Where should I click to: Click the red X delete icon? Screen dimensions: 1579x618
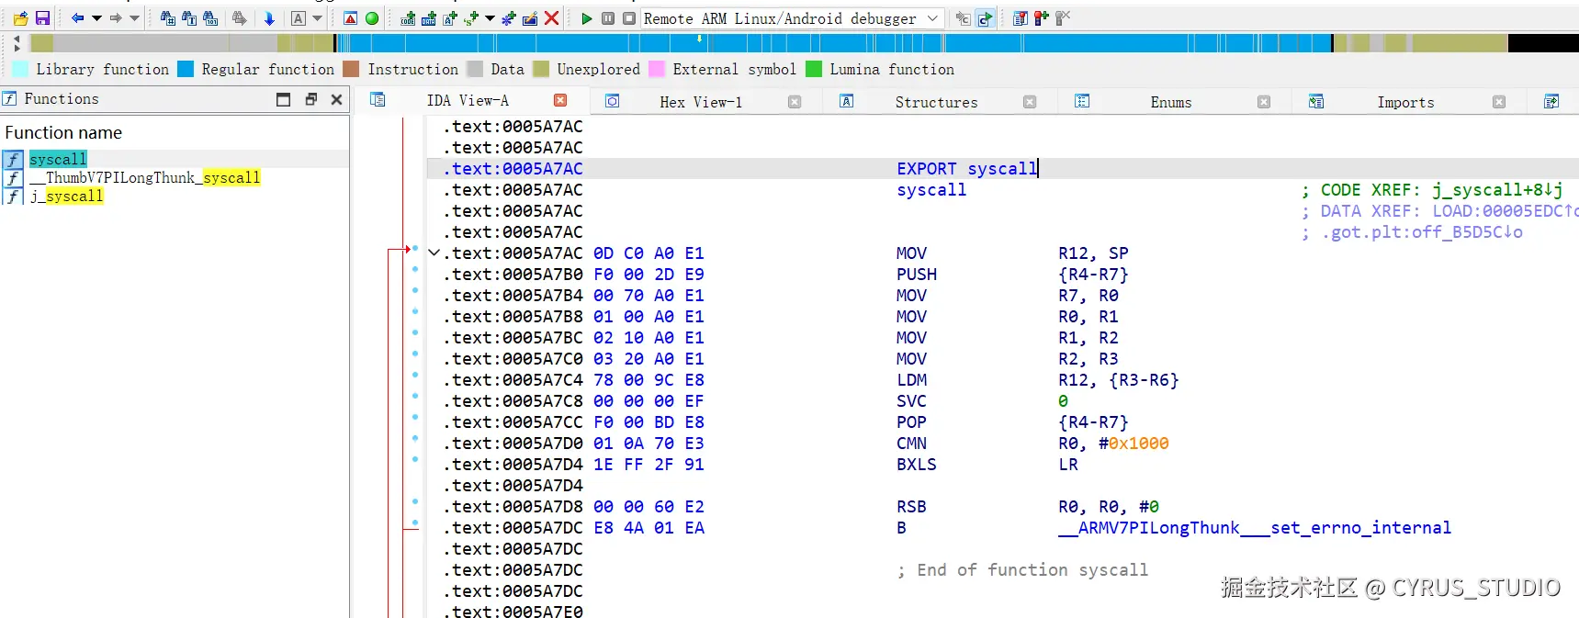[x=551, y=18]
